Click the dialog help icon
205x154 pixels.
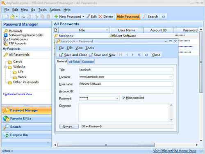tap(146, 55)
